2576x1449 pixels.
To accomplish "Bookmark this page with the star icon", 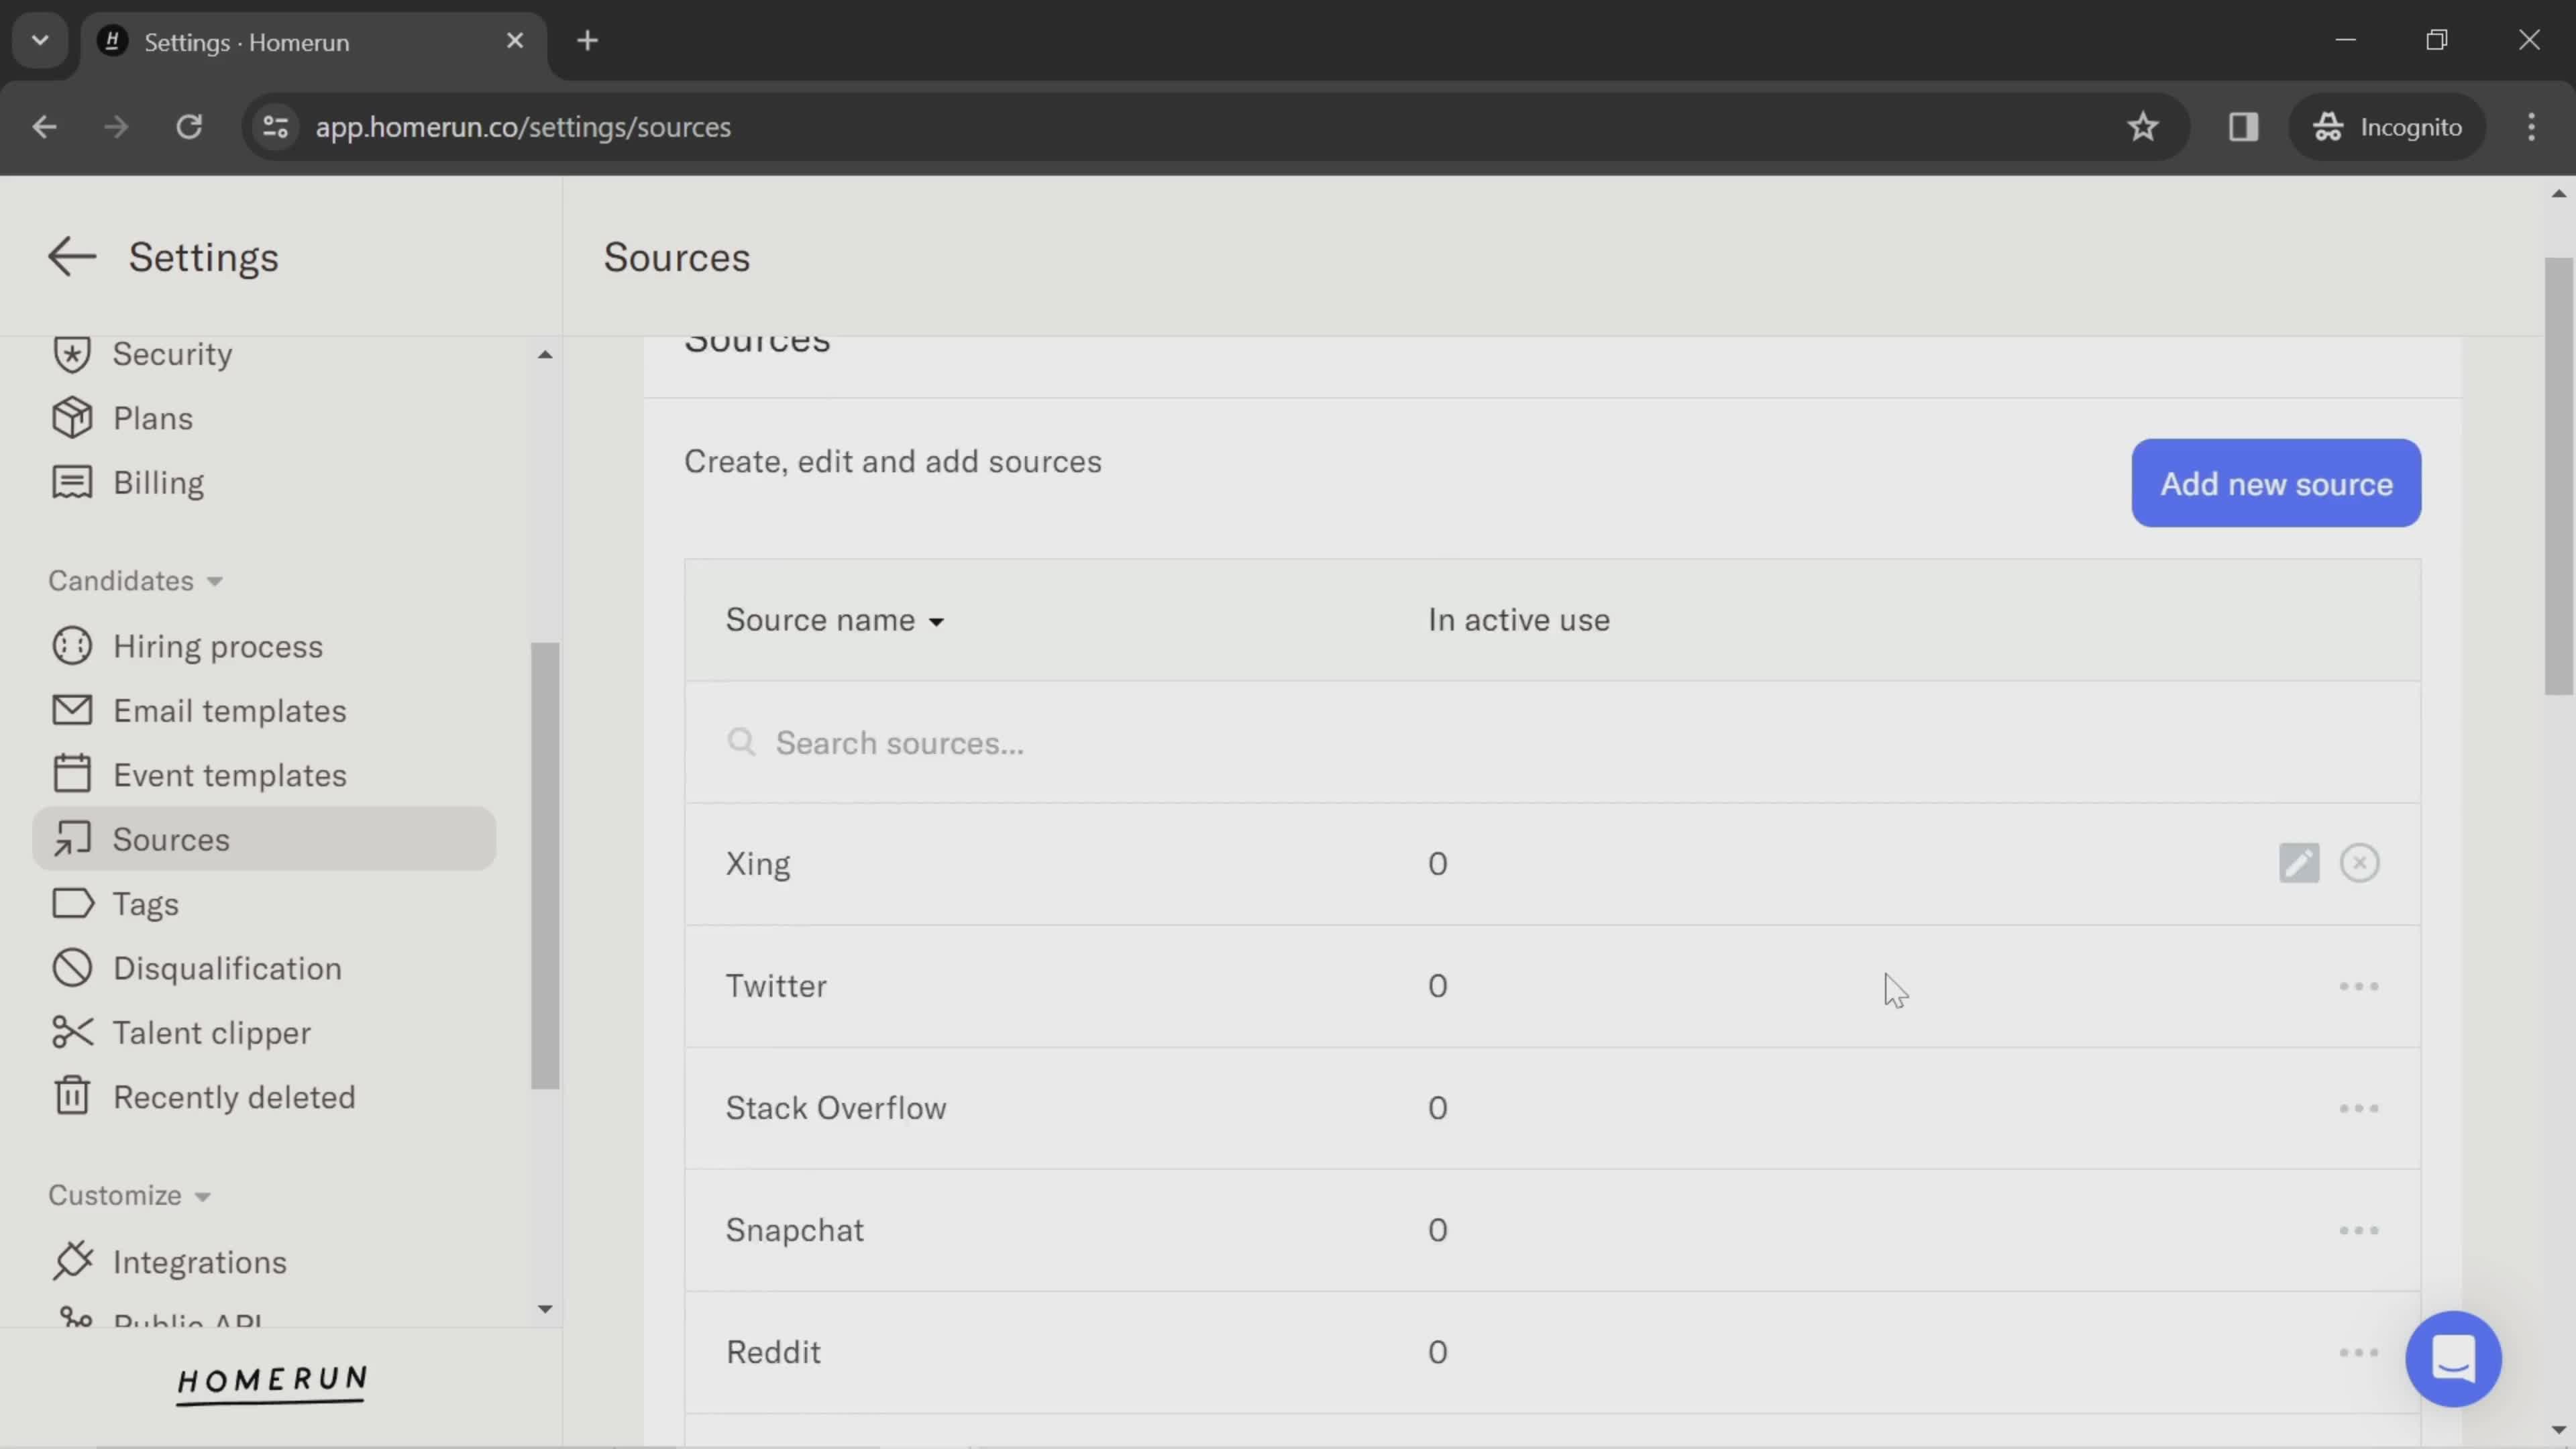I will click(2143, 127).
